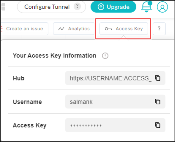
Task: Copy the Hub URL
Action: [158, 78]
